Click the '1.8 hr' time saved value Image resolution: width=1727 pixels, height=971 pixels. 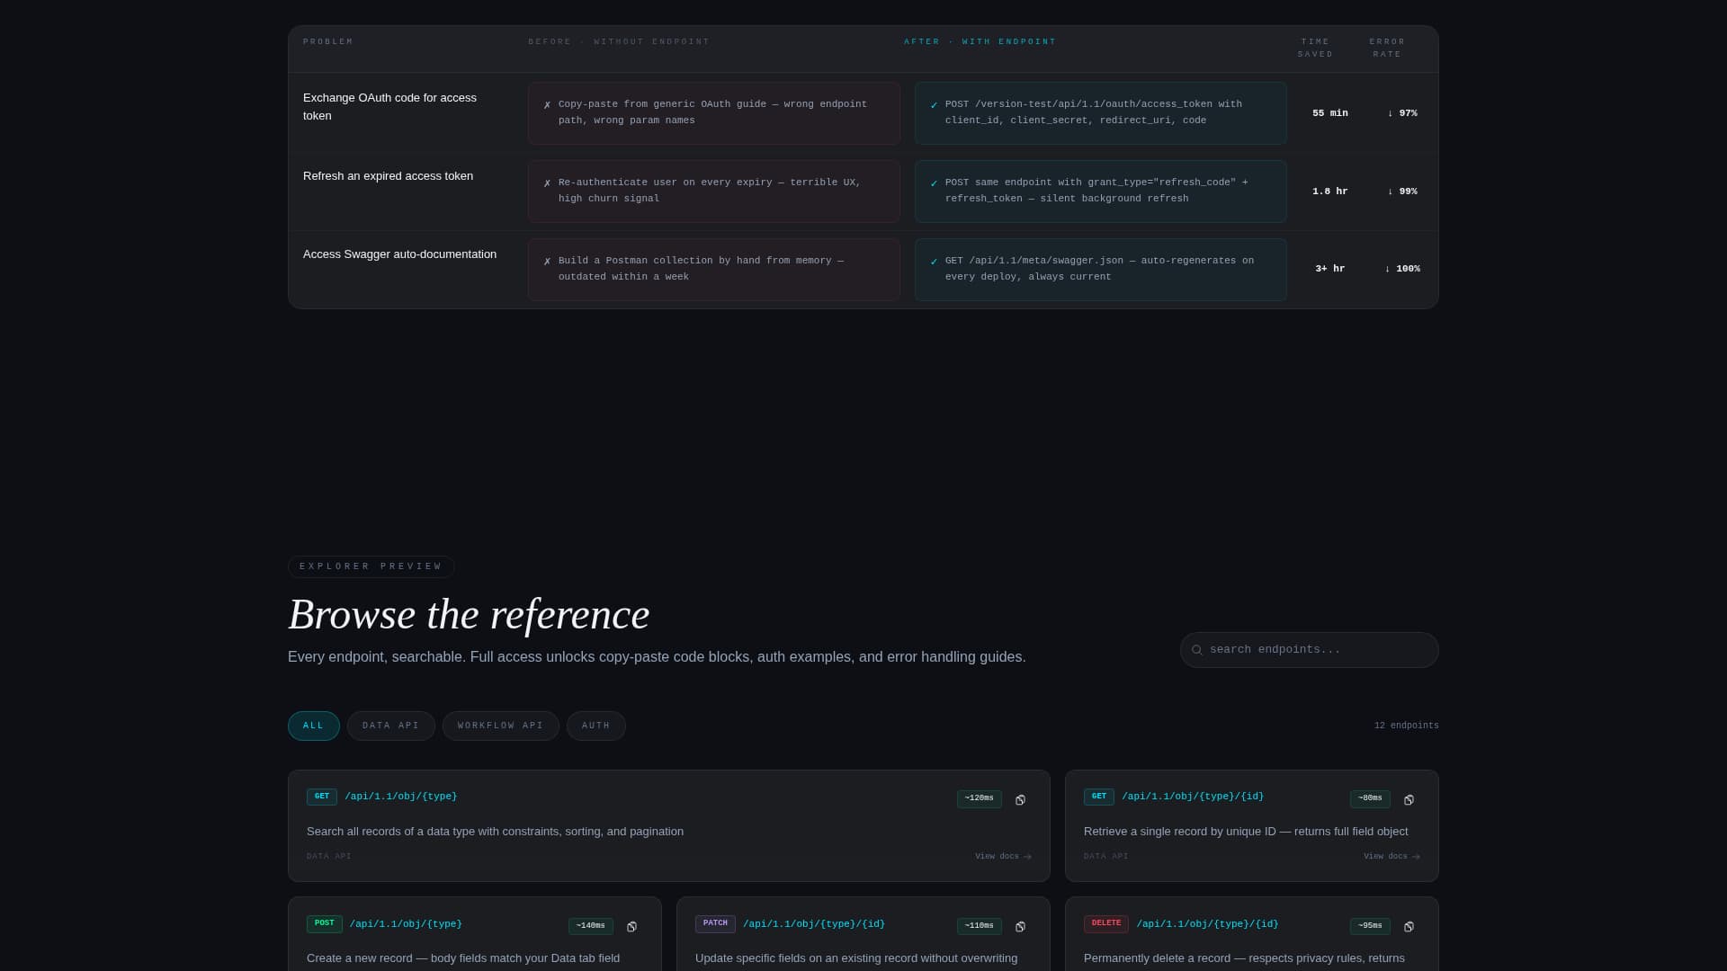pos(1329,192)
